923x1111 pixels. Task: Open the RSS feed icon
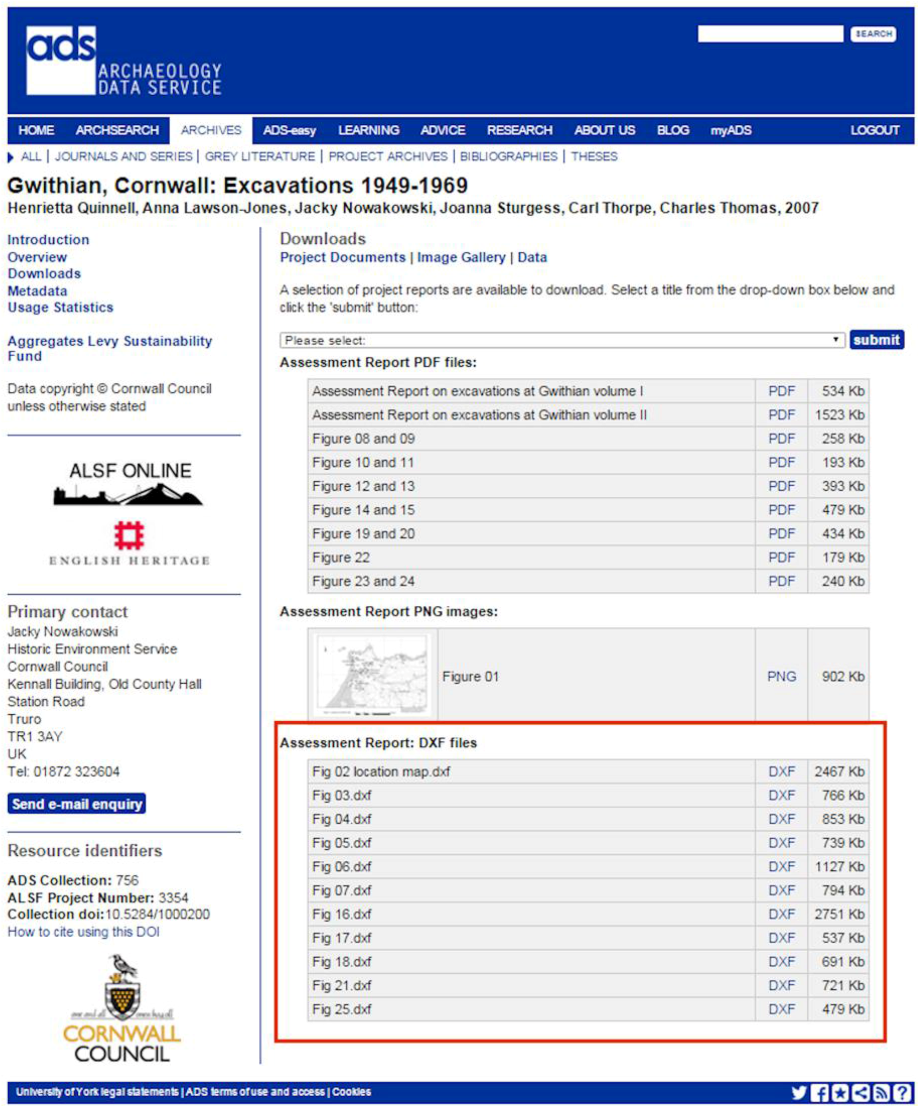pos(881,1092)
